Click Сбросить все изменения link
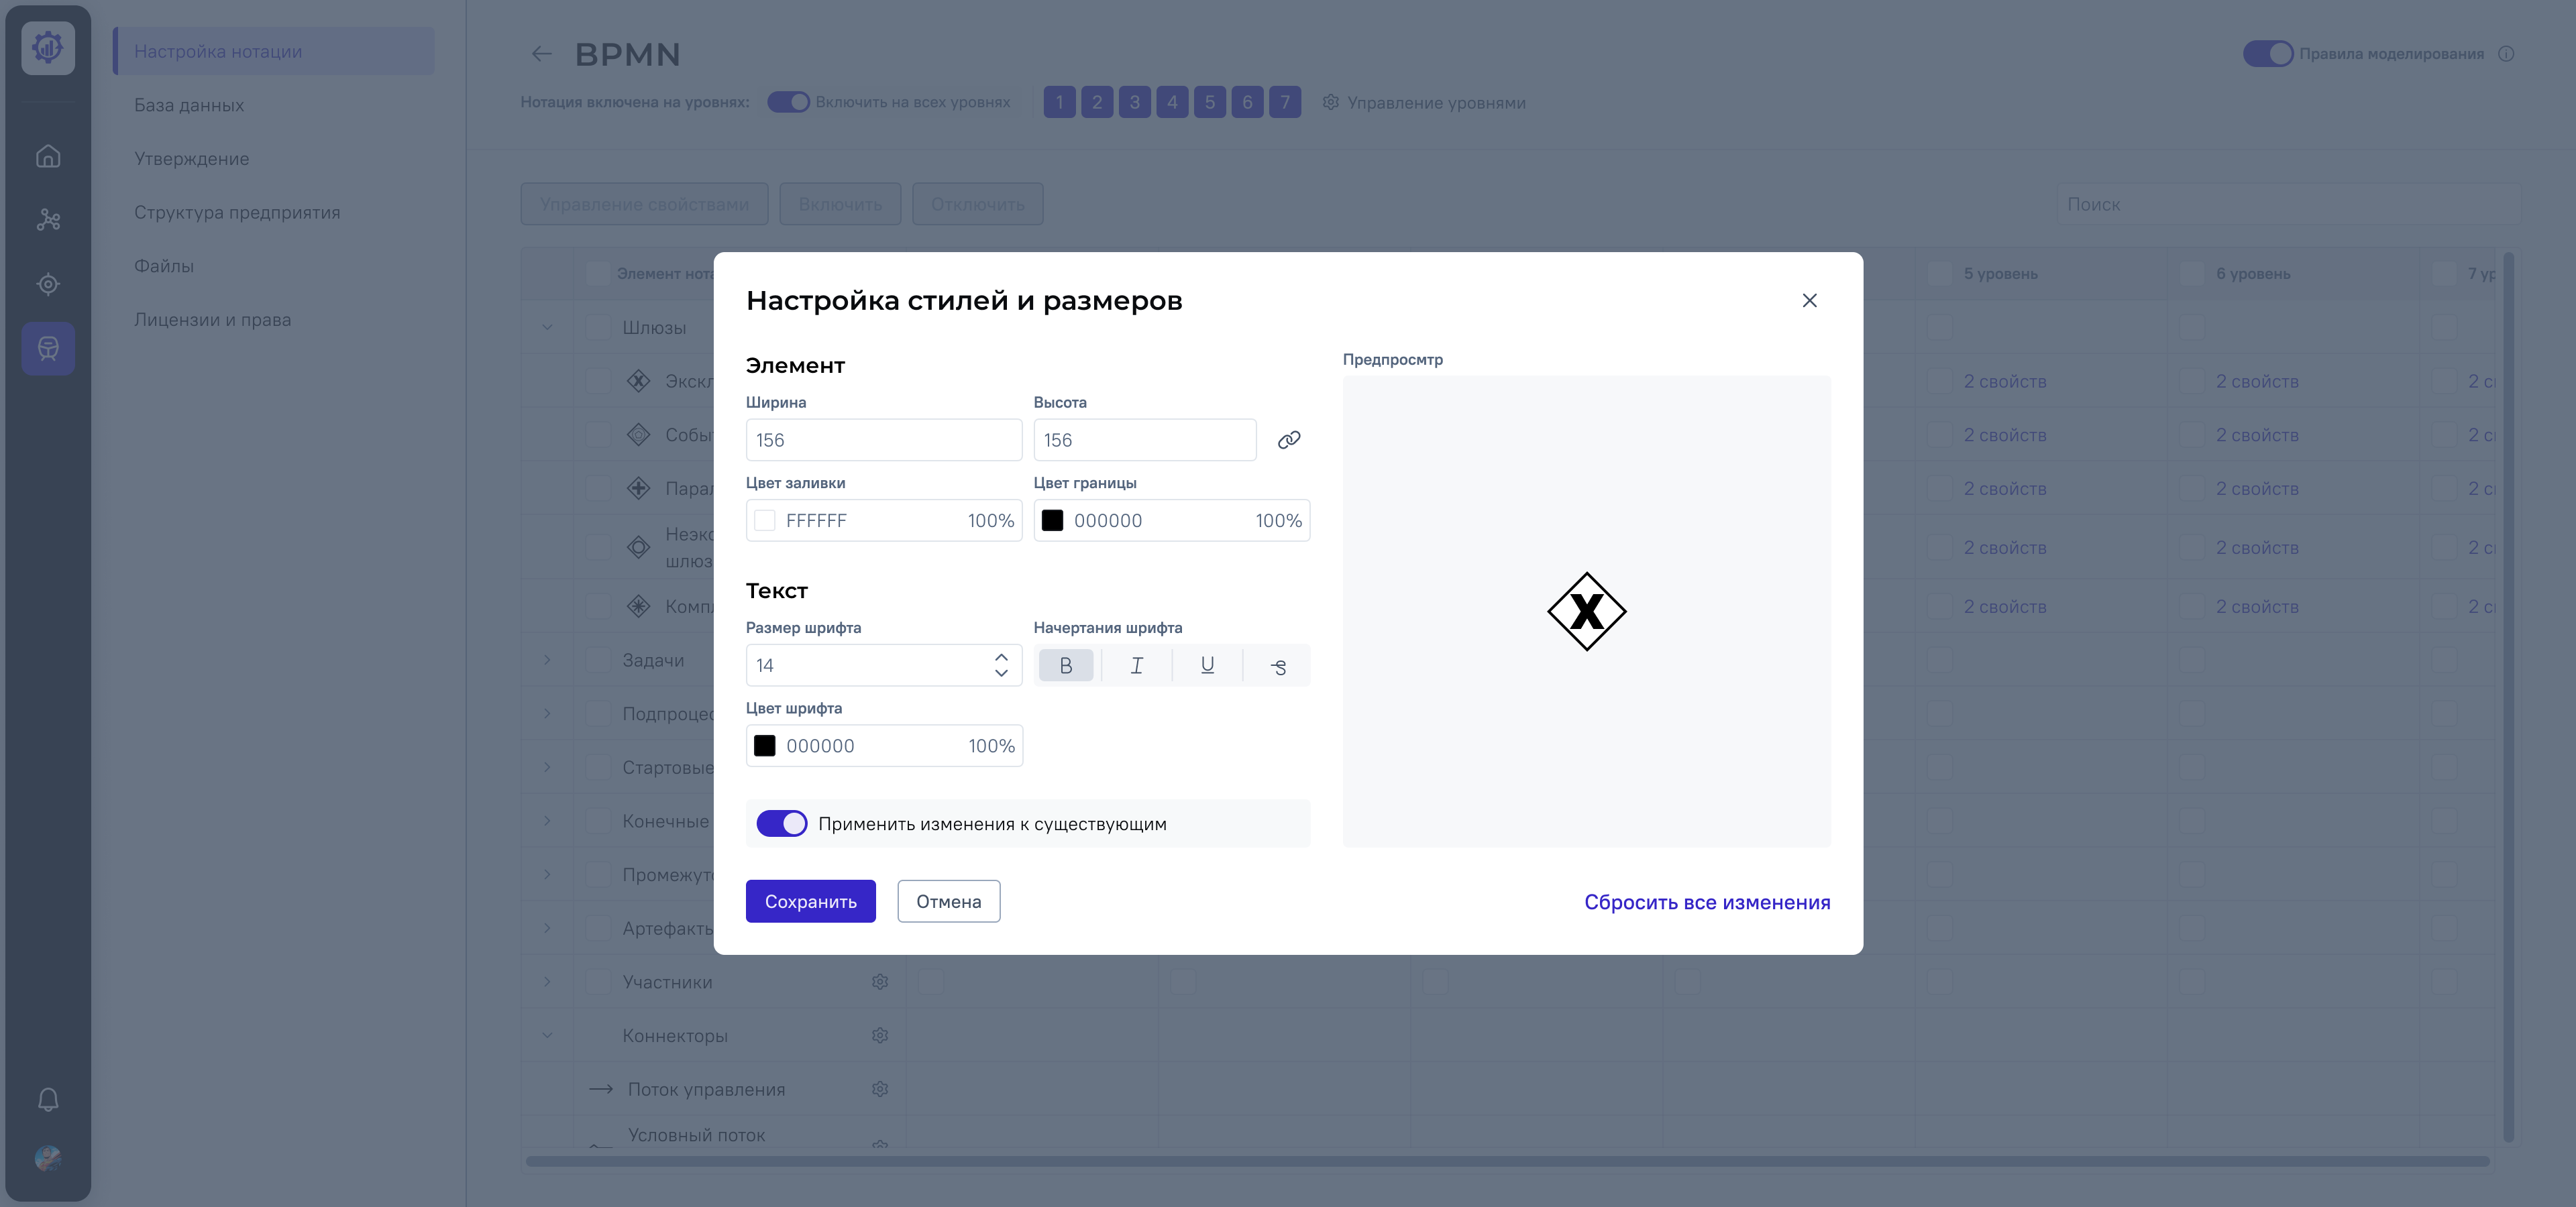 [1706, 903]
